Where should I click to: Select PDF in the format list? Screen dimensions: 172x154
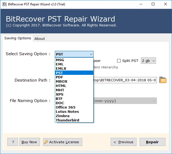[59, 77]
